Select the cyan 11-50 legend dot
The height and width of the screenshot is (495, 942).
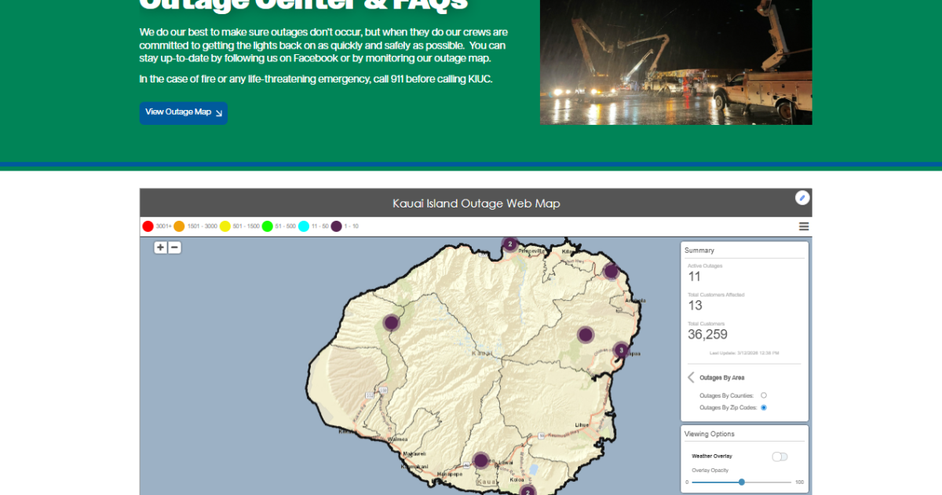tap(304, 226)
